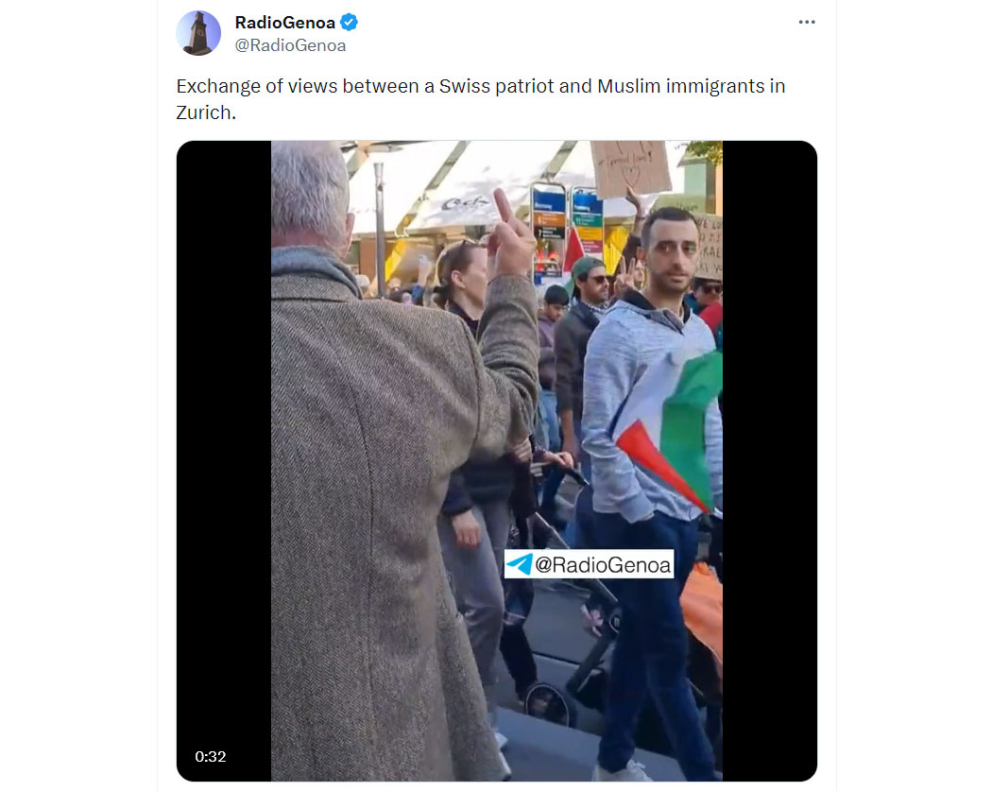The width and height of the screenshot is (992, 791).
Task: Click the cardboard protest sign in video
Action: coord(629,167)
